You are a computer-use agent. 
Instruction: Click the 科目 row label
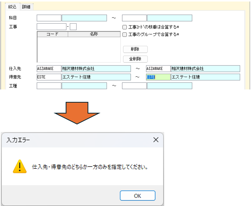tap(13, 18)
